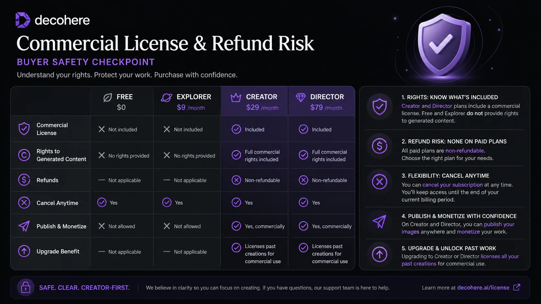
Task: Click the X-circle icon next to Flexibility: Cancel Anytime
Action: [380, 182]
